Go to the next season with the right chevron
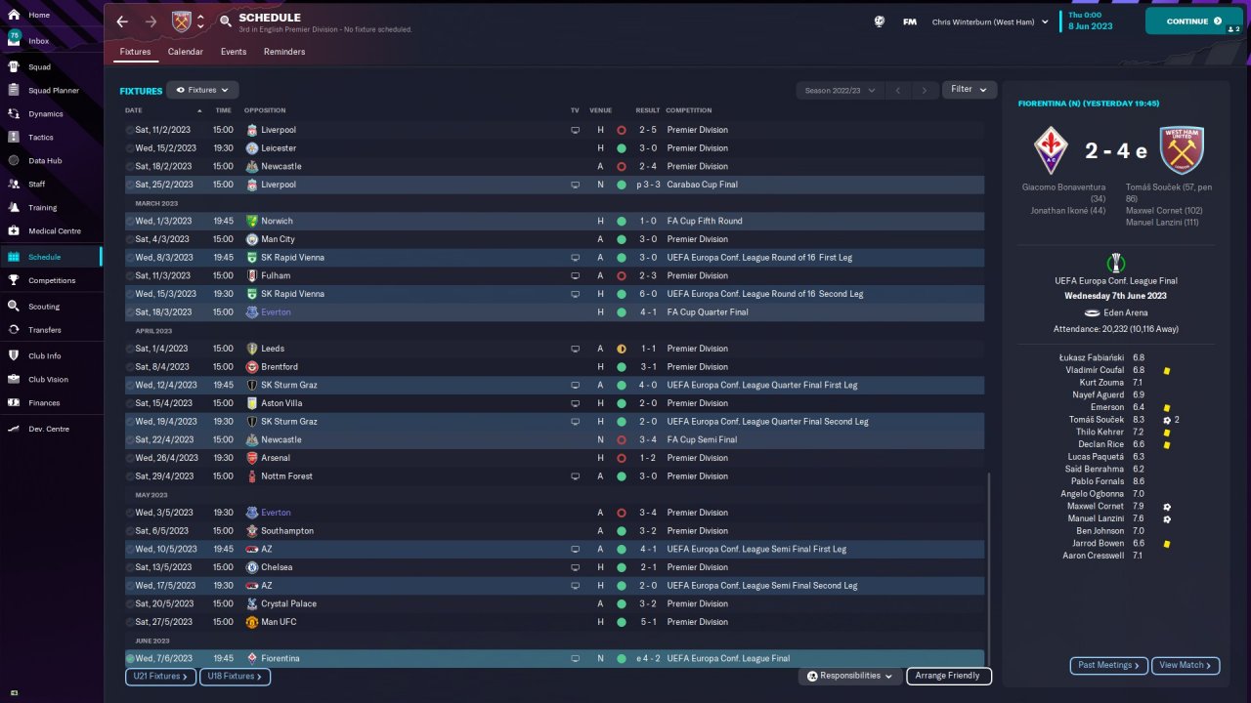 coord(925,90)
